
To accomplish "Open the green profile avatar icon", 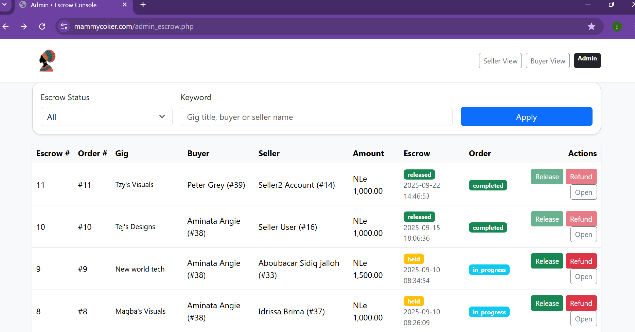I will 617,26.
